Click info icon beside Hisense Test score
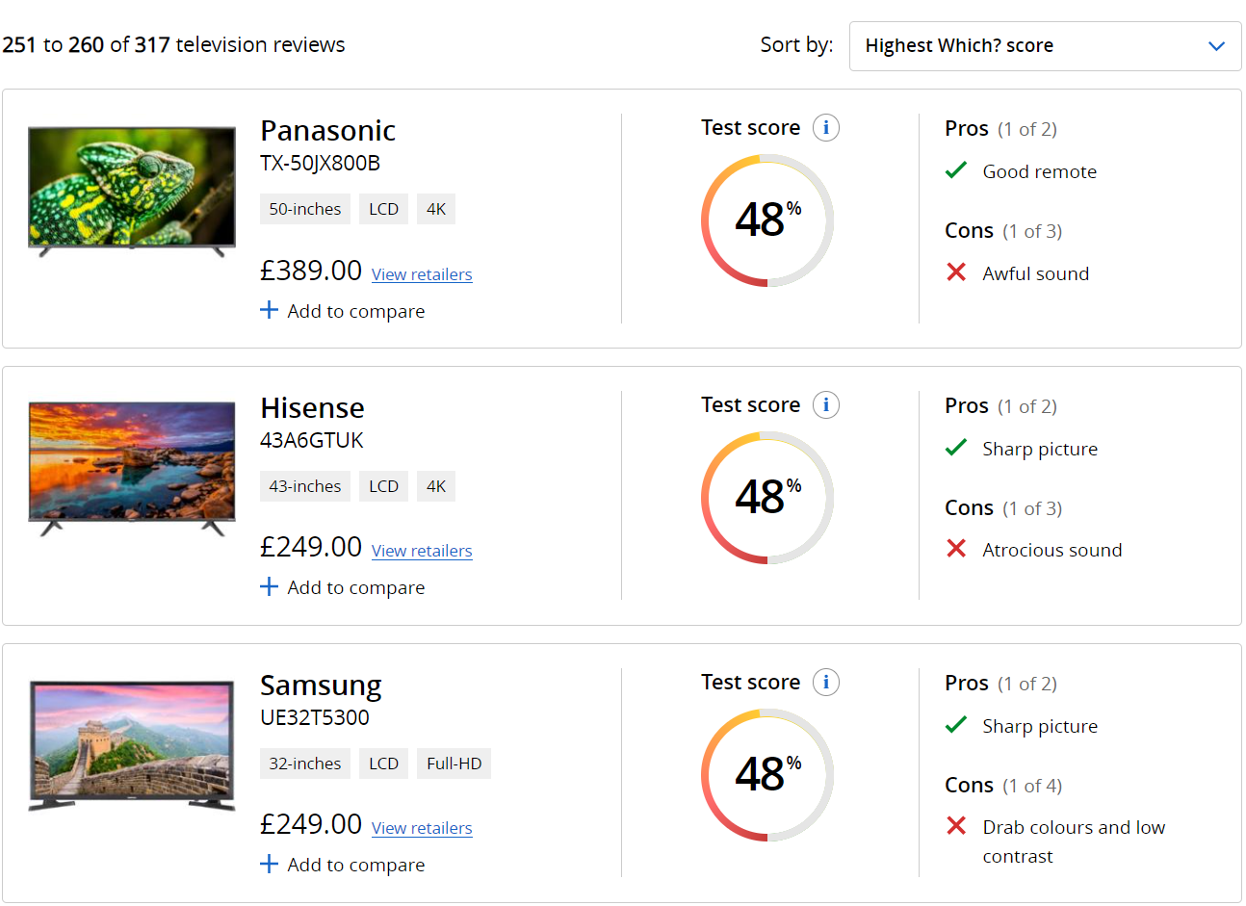The image size is (1246, 906). click(825, 405)
